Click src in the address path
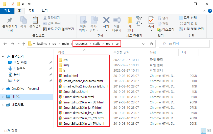Image resolution: width=213 pixels, height=134 pixels. click(x=54, y=44)
